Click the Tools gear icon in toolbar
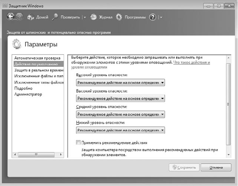 pos(119,17)
